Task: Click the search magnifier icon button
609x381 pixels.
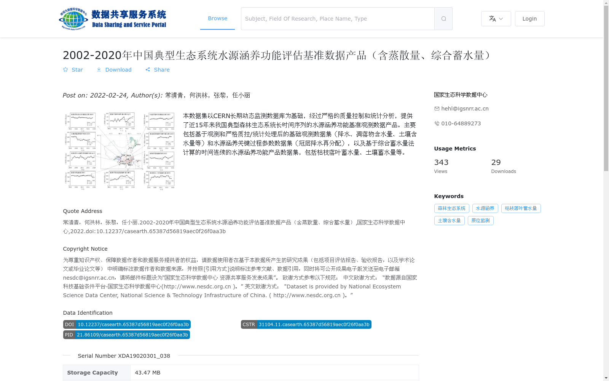Action: coord(443,19)
